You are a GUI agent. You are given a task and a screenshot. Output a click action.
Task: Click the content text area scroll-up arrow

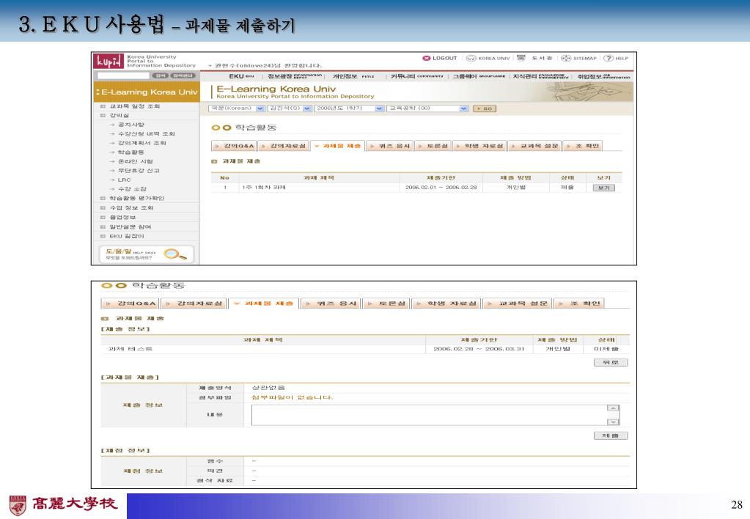click(x=613, y=408)
